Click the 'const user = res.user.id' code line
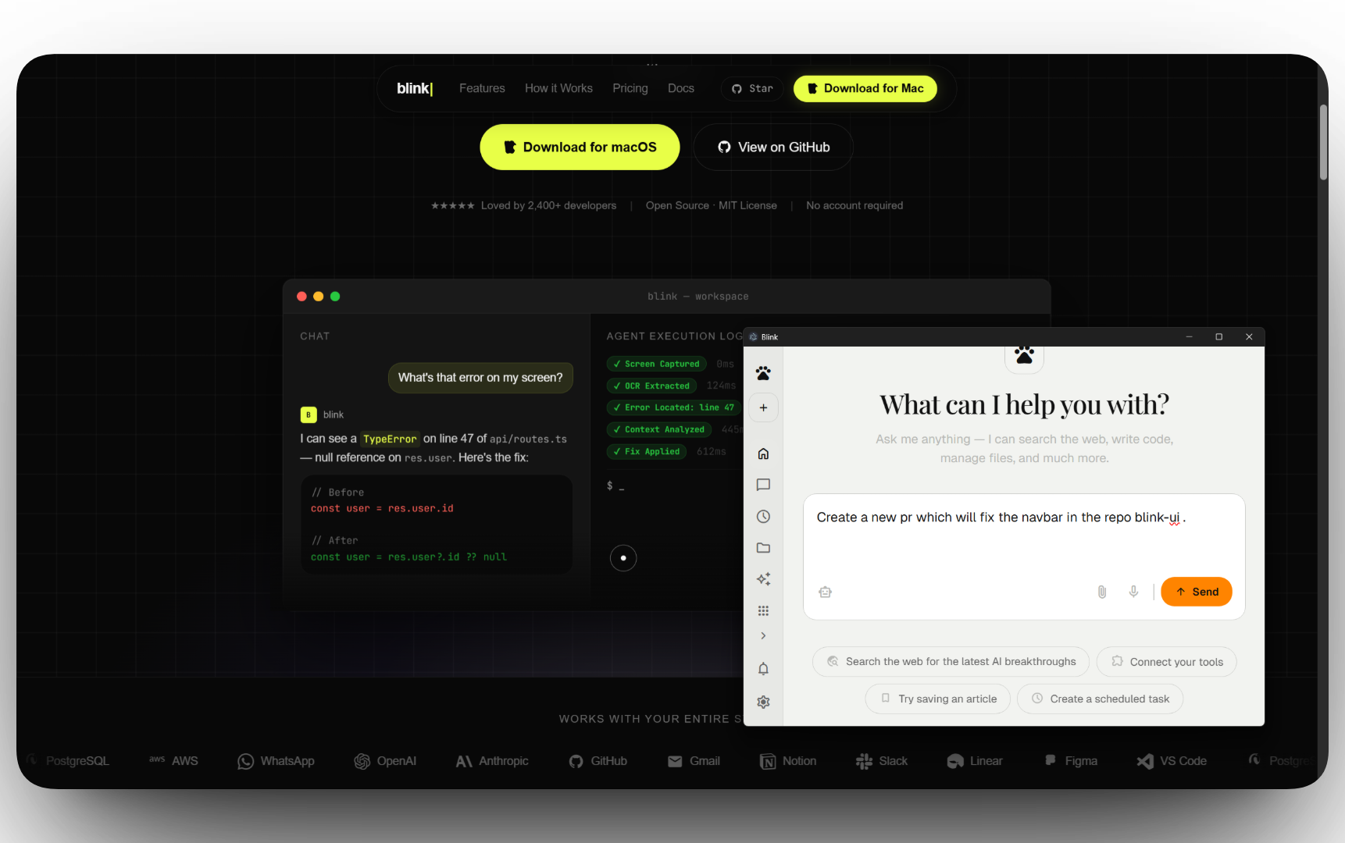 click(382, 508)
